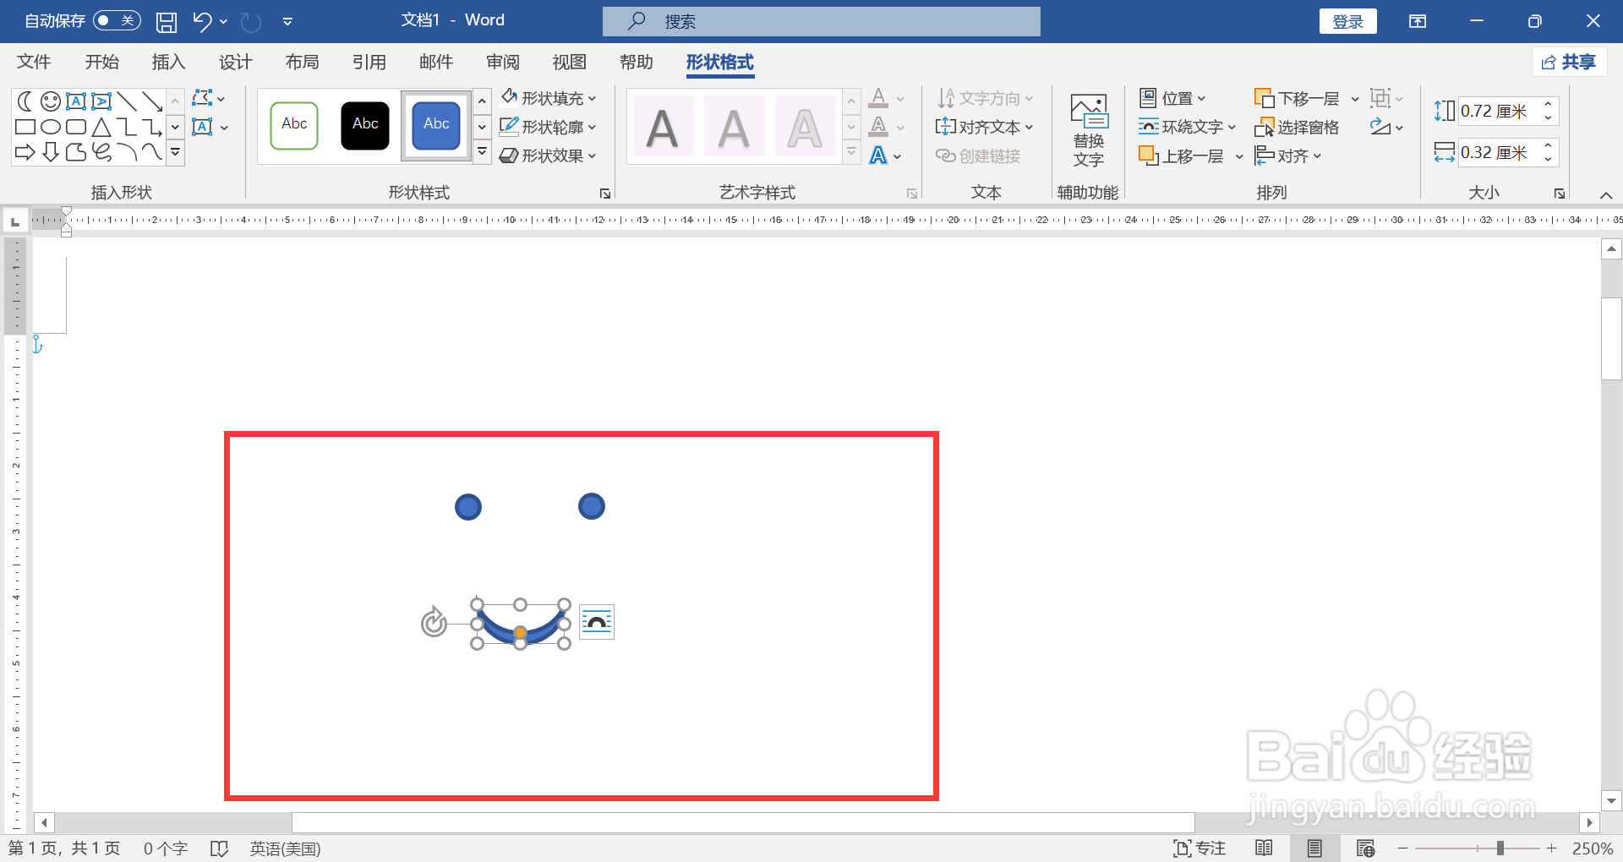1623x862 pixels.
Task: Select the rectangle shape from insert shapes gallery
Action: tap(25, 127)
